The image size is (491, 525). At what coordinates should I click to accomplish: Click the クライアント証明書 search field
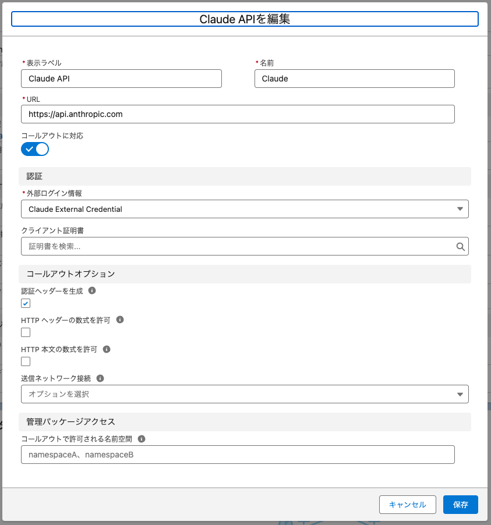[x=245, y=246]
